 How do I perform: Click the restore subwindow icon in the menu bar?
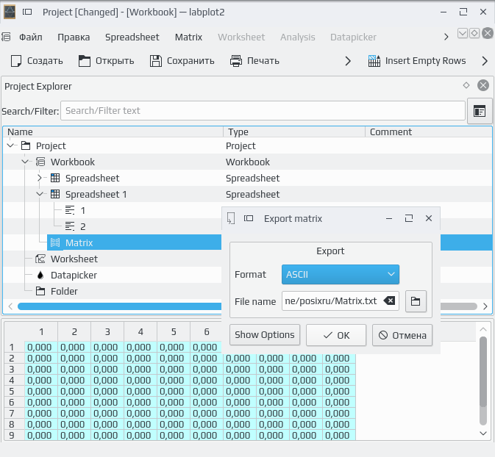(x=474, y=33)
